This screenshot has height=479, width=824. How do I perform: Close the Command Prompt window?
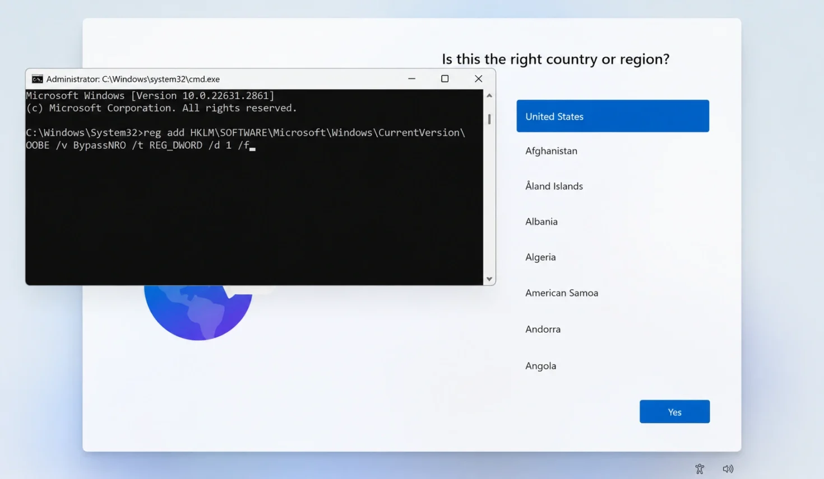478,79
